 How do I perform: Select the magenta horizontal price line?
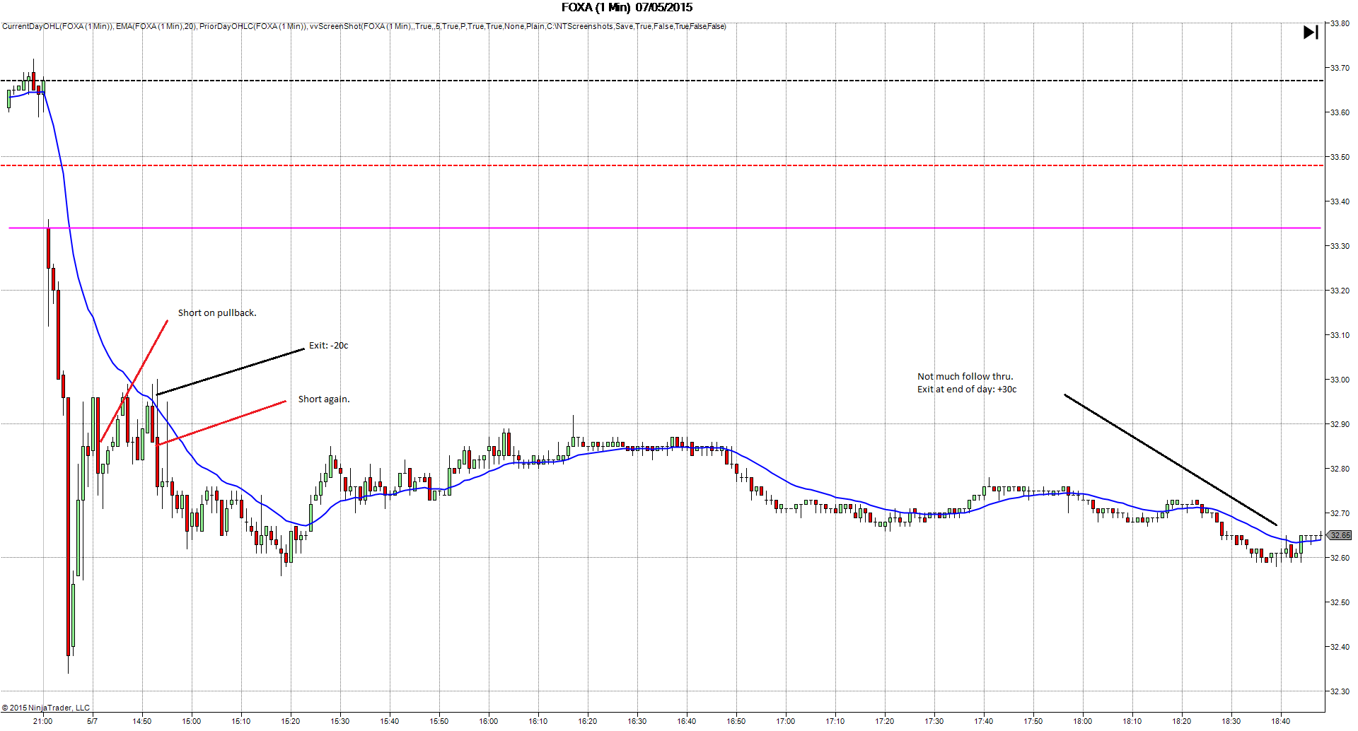tap(665, 228)
